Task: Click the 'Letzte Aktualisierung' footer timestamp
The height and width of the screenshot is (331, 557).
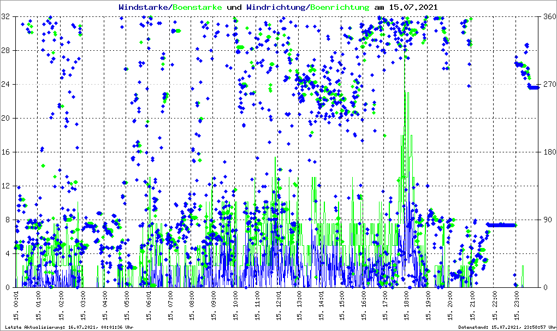Action: (68, 327)
